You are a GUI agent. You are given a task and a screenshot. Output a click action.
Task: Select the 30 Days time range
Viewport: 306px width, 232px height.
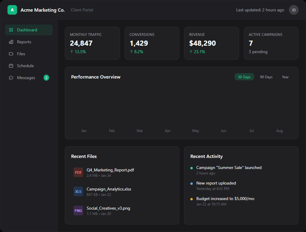pos(244,77)
